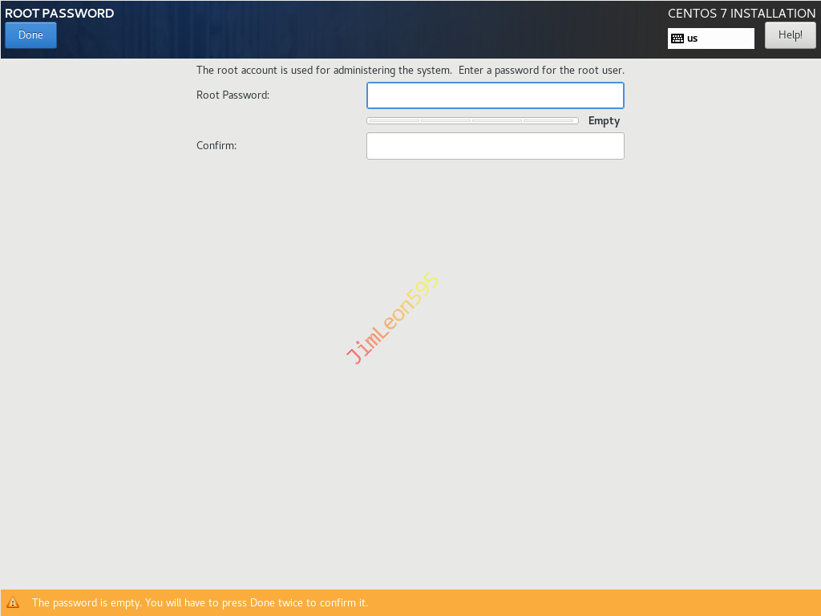Click the ROOT PASSWORD page title
Screen dimensions: 821x616
point(59,14)
